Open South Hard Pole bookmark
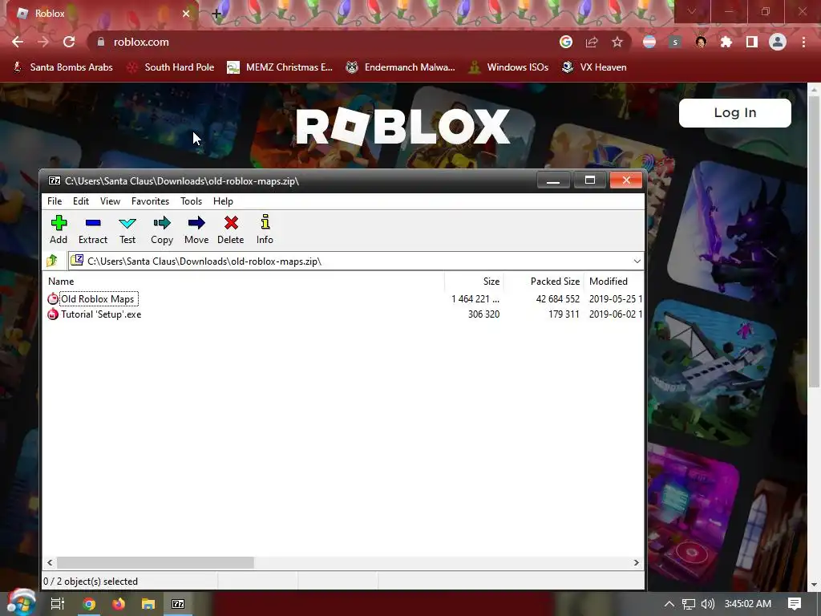The width and height of the screenshot is (821, 616). pos(172,67)
